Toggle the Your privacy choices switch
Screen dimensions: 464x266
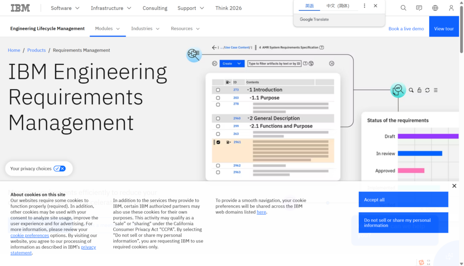[x=59, y=169]
